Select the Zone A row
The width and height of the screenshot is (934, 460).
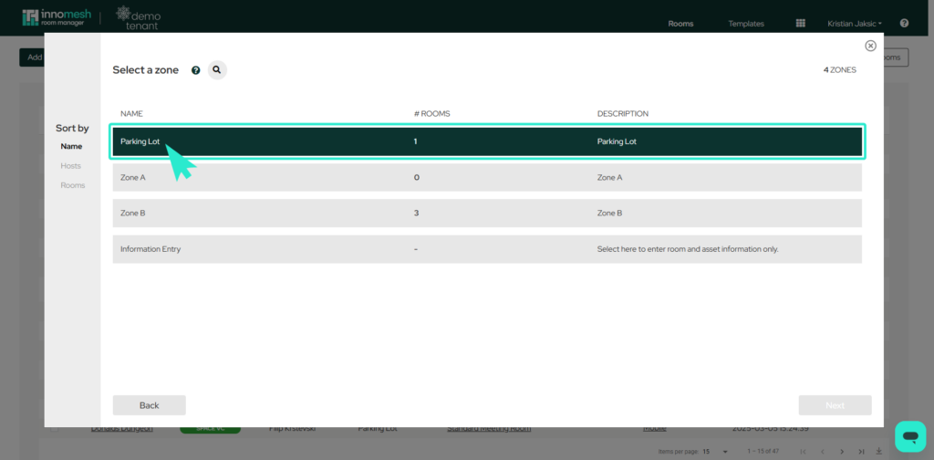(x=487, y=177)
